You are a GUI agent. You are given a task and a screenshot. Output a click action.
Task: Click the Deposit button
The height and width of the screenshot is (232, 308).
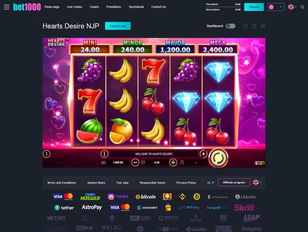click(x=254, y=7)
